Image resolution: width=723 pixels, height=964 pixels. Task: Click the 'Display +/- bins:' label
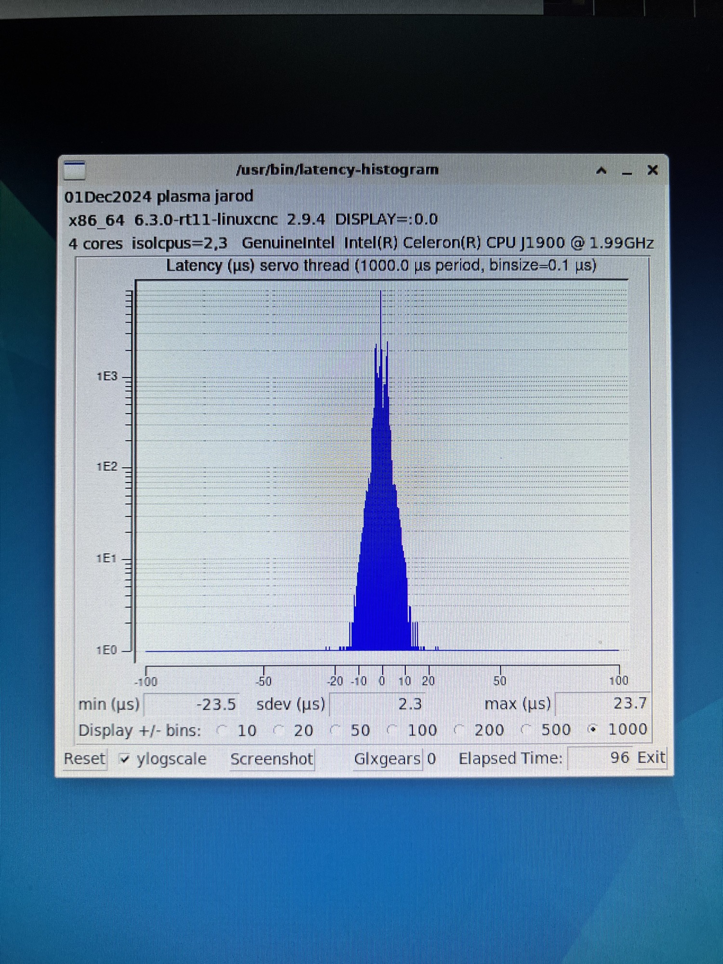140,731
